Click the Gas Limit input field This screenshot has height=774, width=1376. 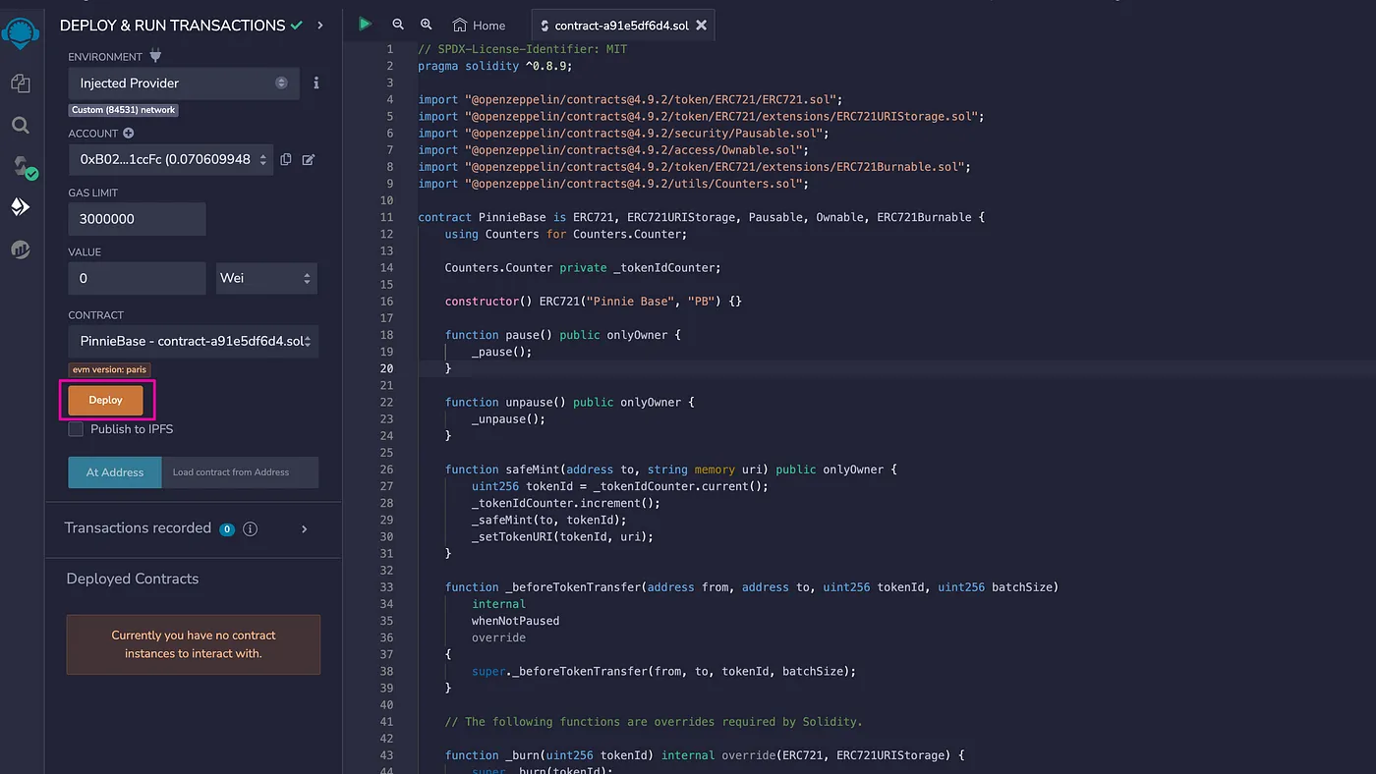click(x=137, y=219)
